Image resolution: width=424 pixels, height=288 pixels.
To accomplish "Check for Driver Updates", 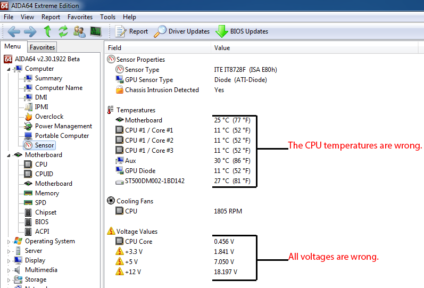I will [x=182, y=31].
